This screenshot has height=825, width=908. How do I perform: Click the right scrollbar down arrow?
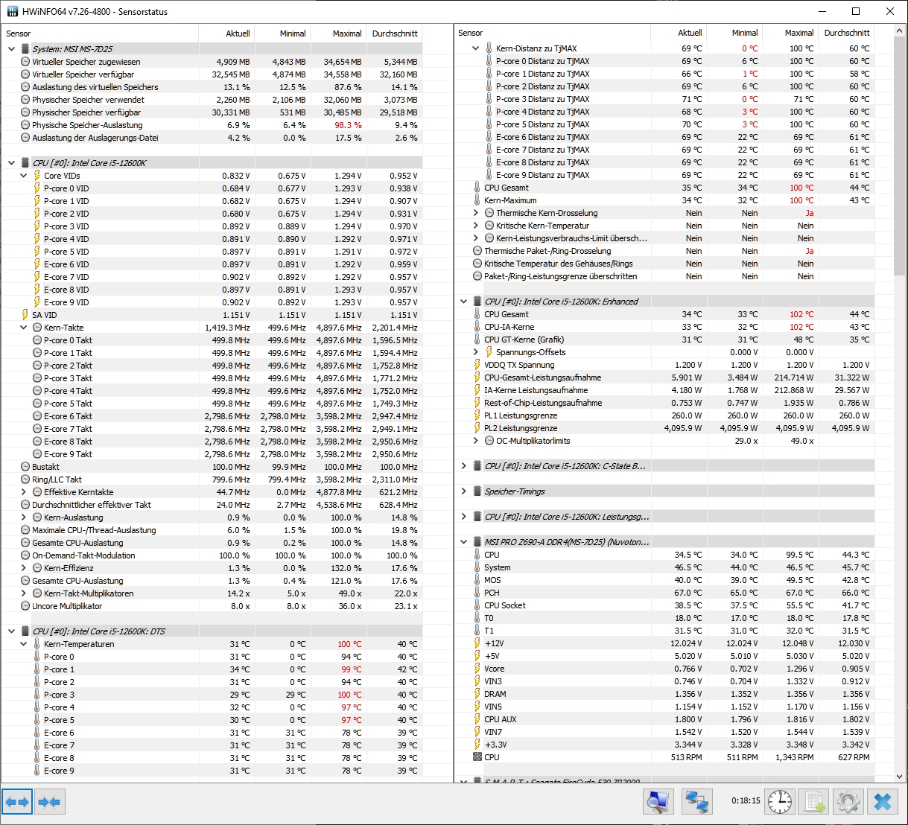900,777
